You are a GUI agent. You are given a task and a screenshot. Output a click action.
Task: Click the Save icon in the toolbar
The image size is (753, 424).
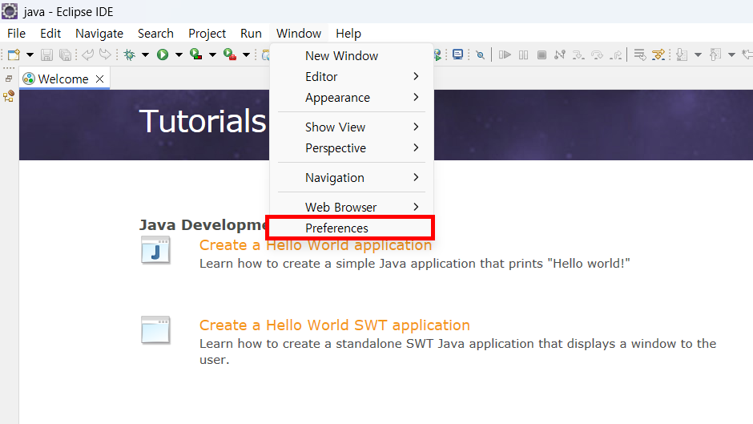[x=46, y=55]
